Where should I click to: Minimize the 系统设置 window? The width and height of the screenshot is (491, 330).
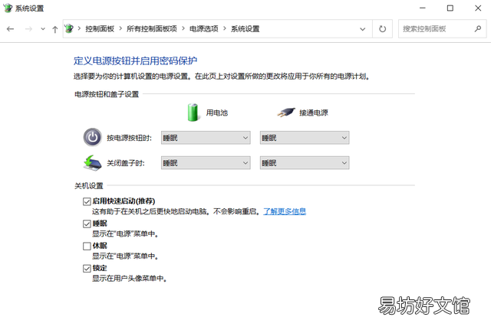(423, 8)
